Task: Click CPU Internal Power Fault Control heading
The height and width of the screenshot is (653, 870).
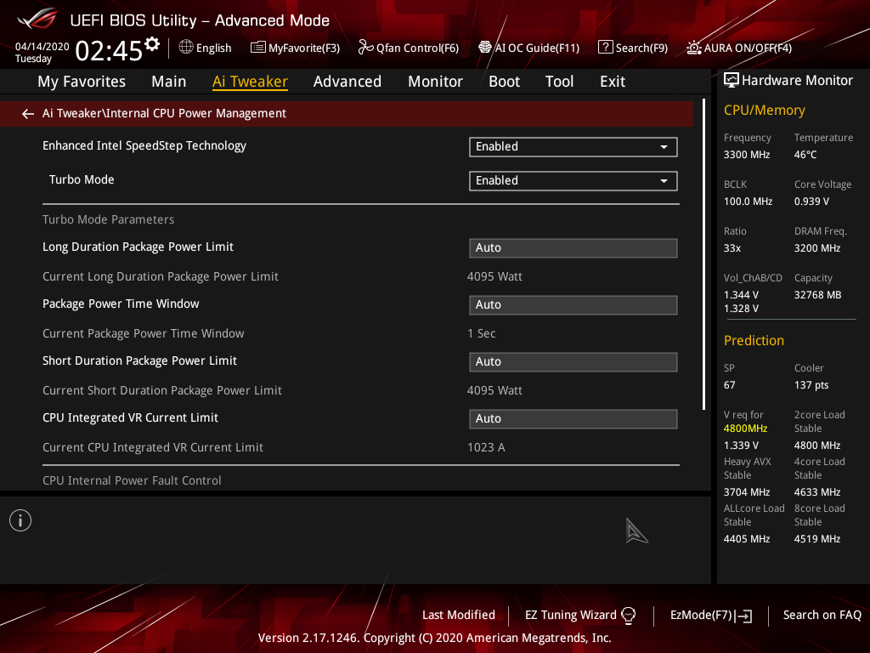Action: point(132,481)
